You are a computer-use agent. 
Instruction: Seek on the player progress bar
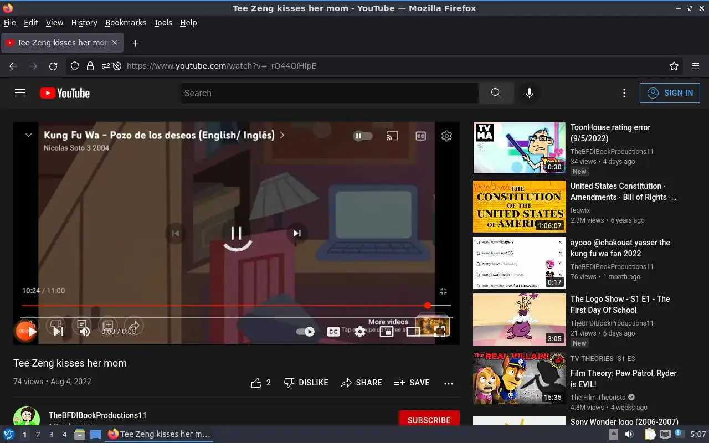237,317
